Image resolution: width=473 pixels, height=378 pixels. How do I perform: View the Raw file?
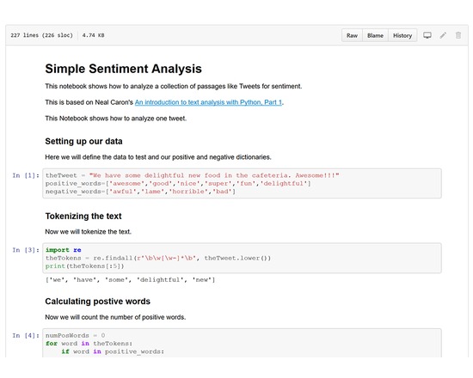click(x=352, y=35)
